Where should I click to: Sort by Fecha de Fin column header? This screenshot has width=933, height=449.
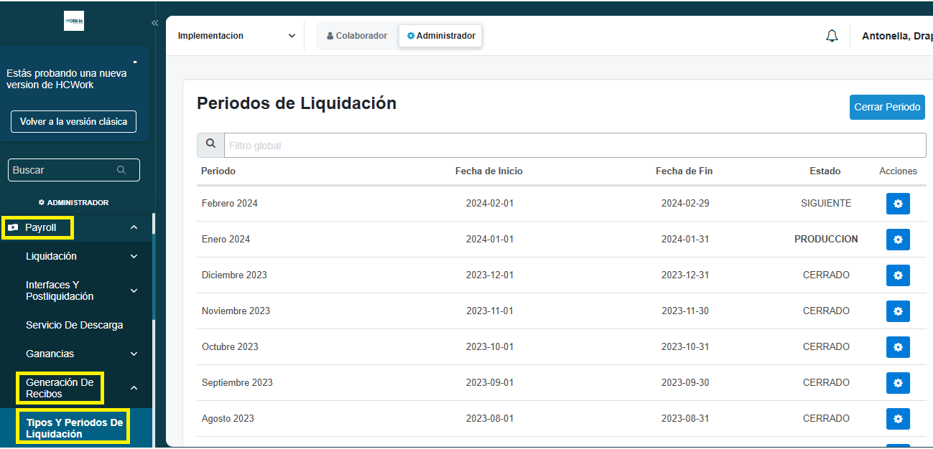[684, 171]
